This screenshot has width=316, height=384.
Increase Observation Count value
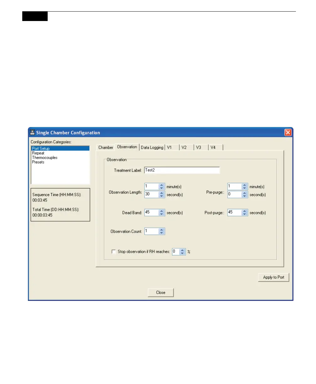point(161,230)
